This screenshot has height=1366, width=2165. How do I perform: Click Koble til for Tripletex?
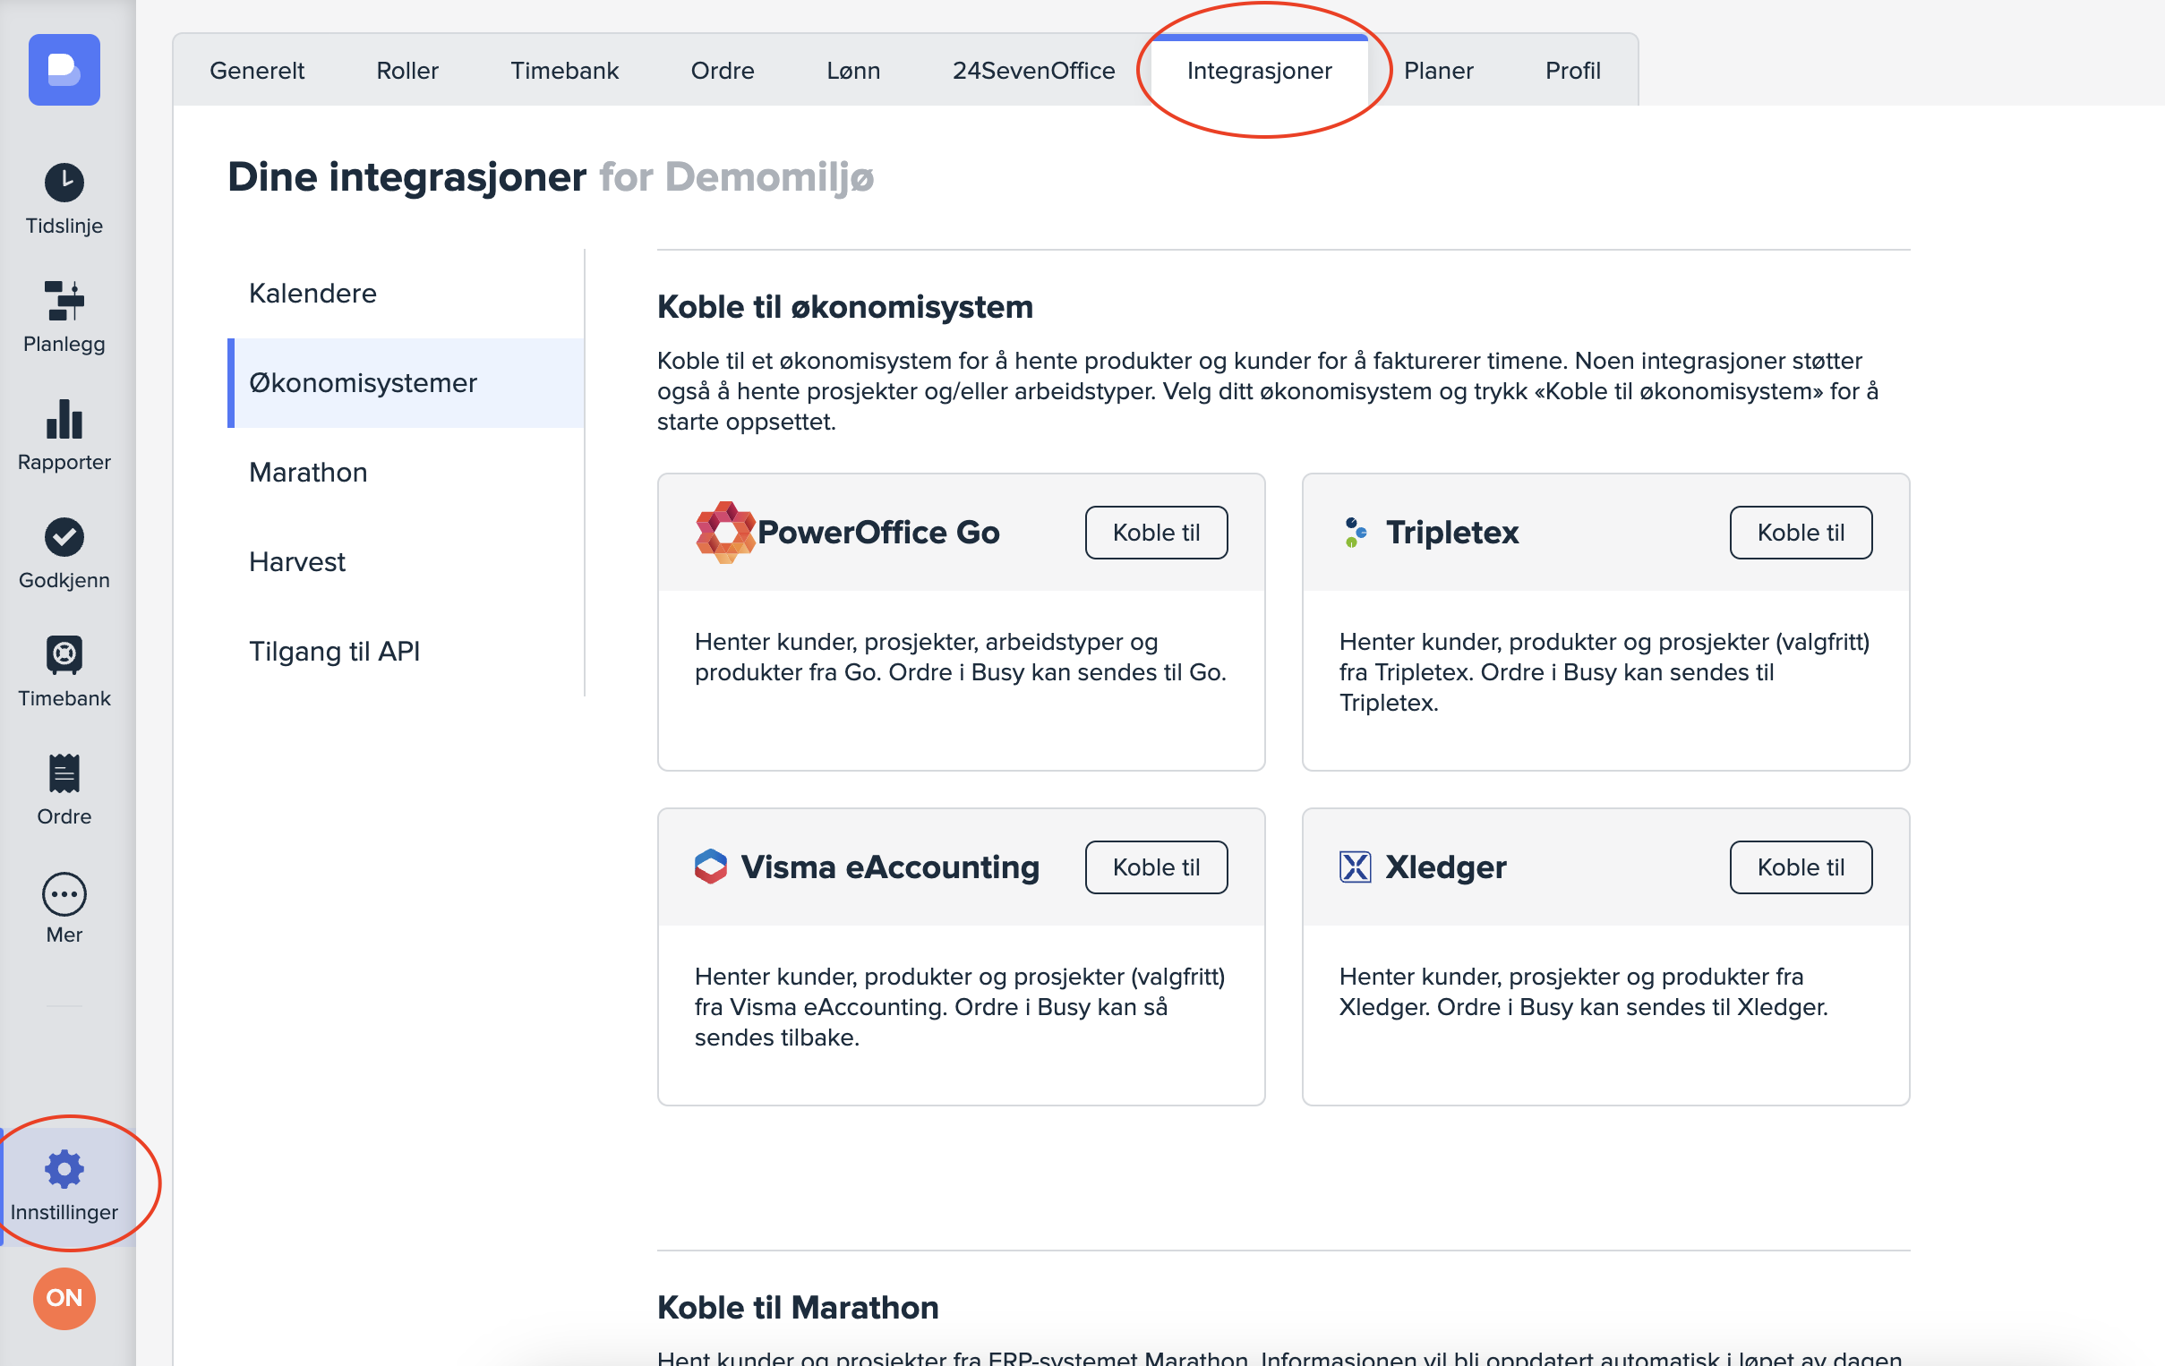pos(1800,532)
